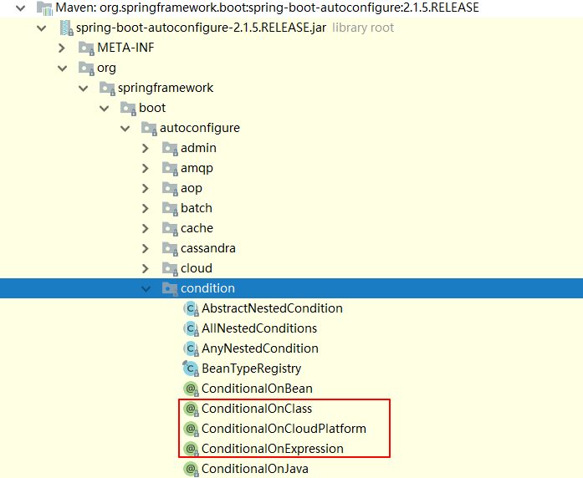The width and height of the screenshot is (583, 478).
Task: Click the ConditionalOnClass annotation icon
Action: pyautogui.click(x=191, y=409)
